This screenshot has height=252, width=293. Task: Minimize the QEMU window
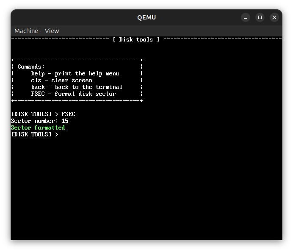pos(246,17)
